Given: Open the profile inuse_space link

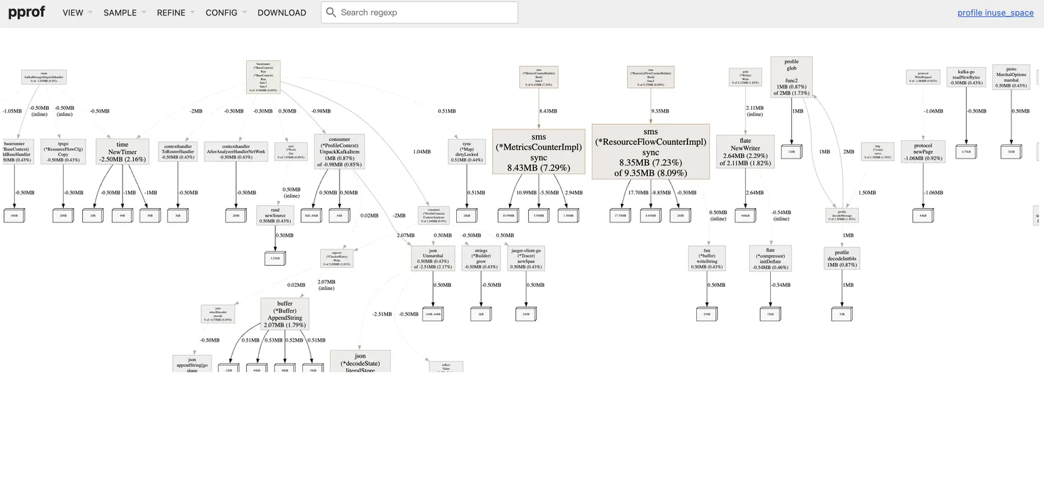Looking at the screenshot, I should click(x=995, y=13).
